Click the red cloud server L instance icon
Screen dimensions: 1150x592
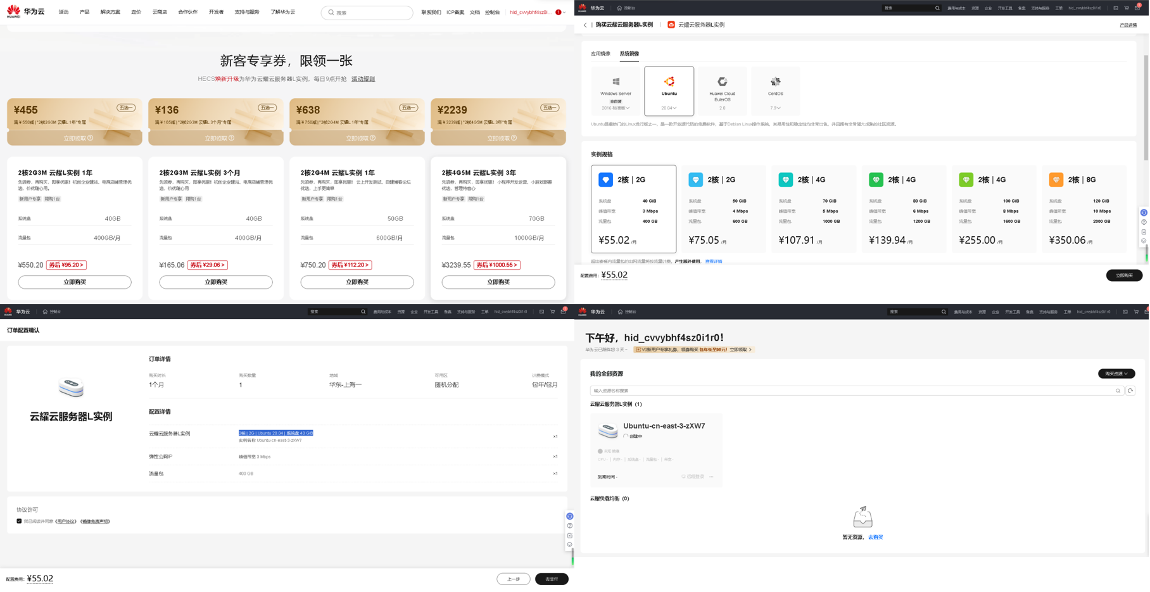coord(671,25)
